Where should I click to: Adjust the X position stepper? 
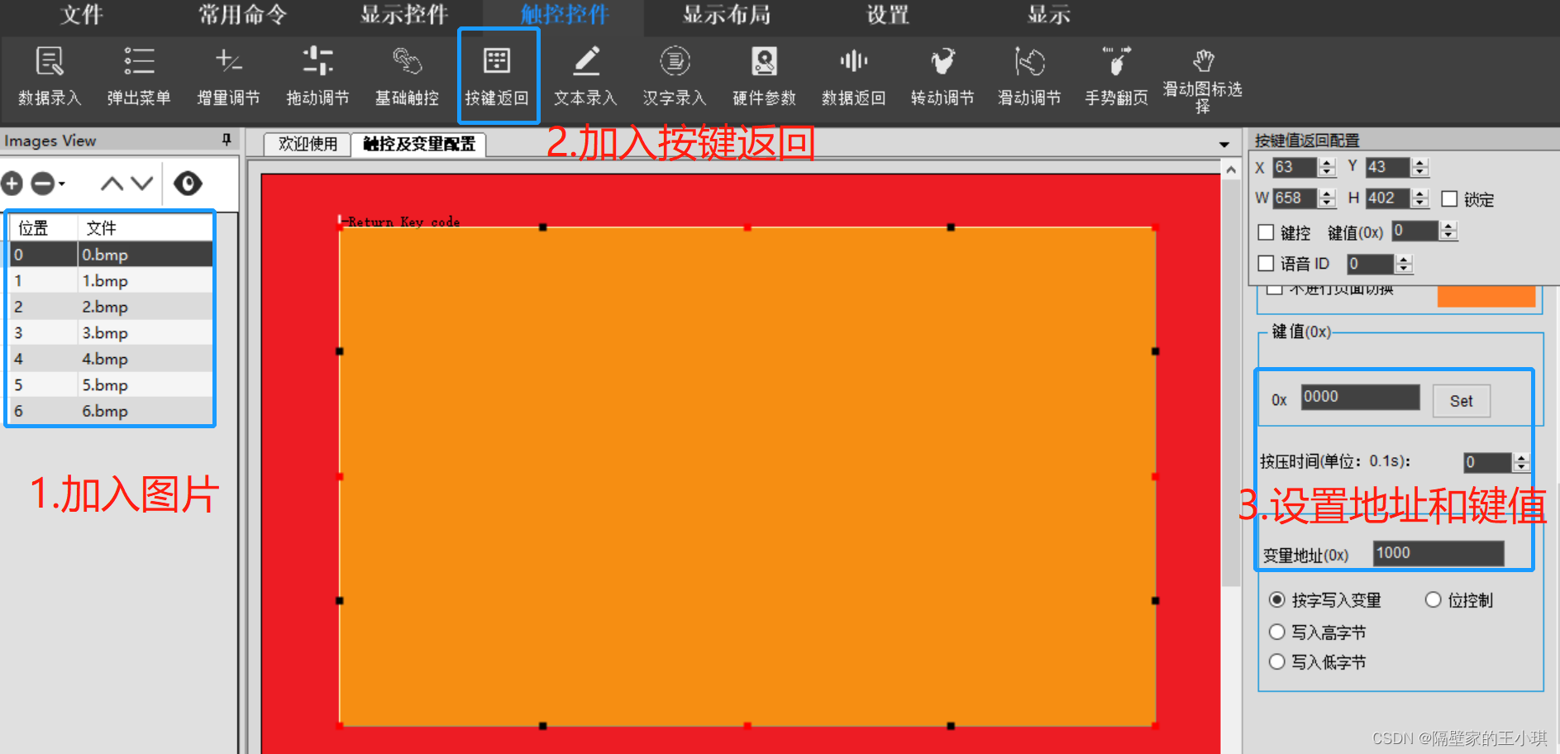(x=1327, y=167)
